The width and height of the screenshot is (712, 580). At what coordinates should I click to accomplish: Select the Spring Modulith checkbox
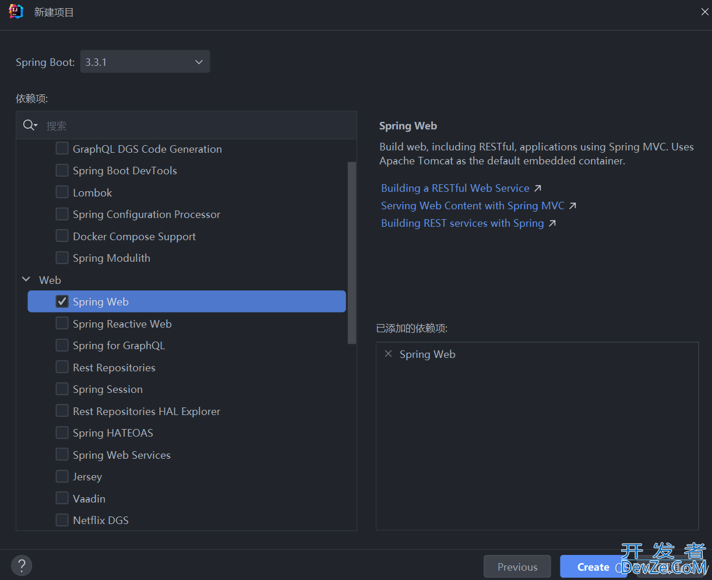(x=62, y=258)
